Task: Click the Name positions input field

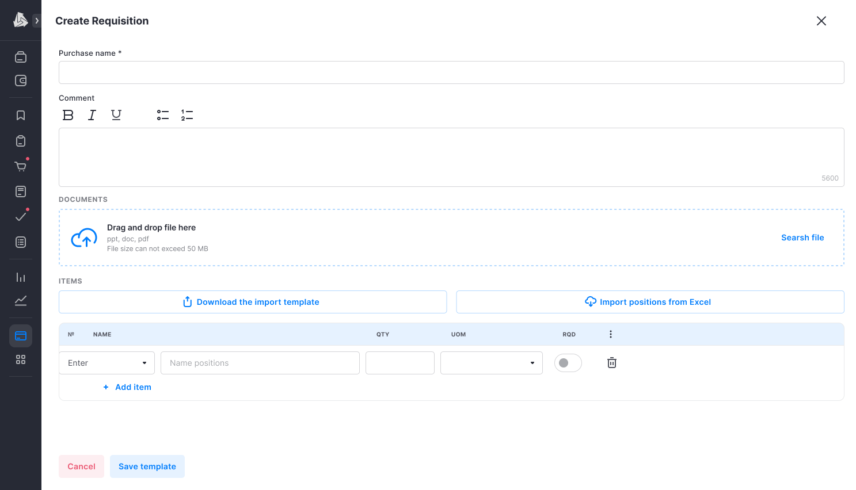Action: [x=260, y=363]
